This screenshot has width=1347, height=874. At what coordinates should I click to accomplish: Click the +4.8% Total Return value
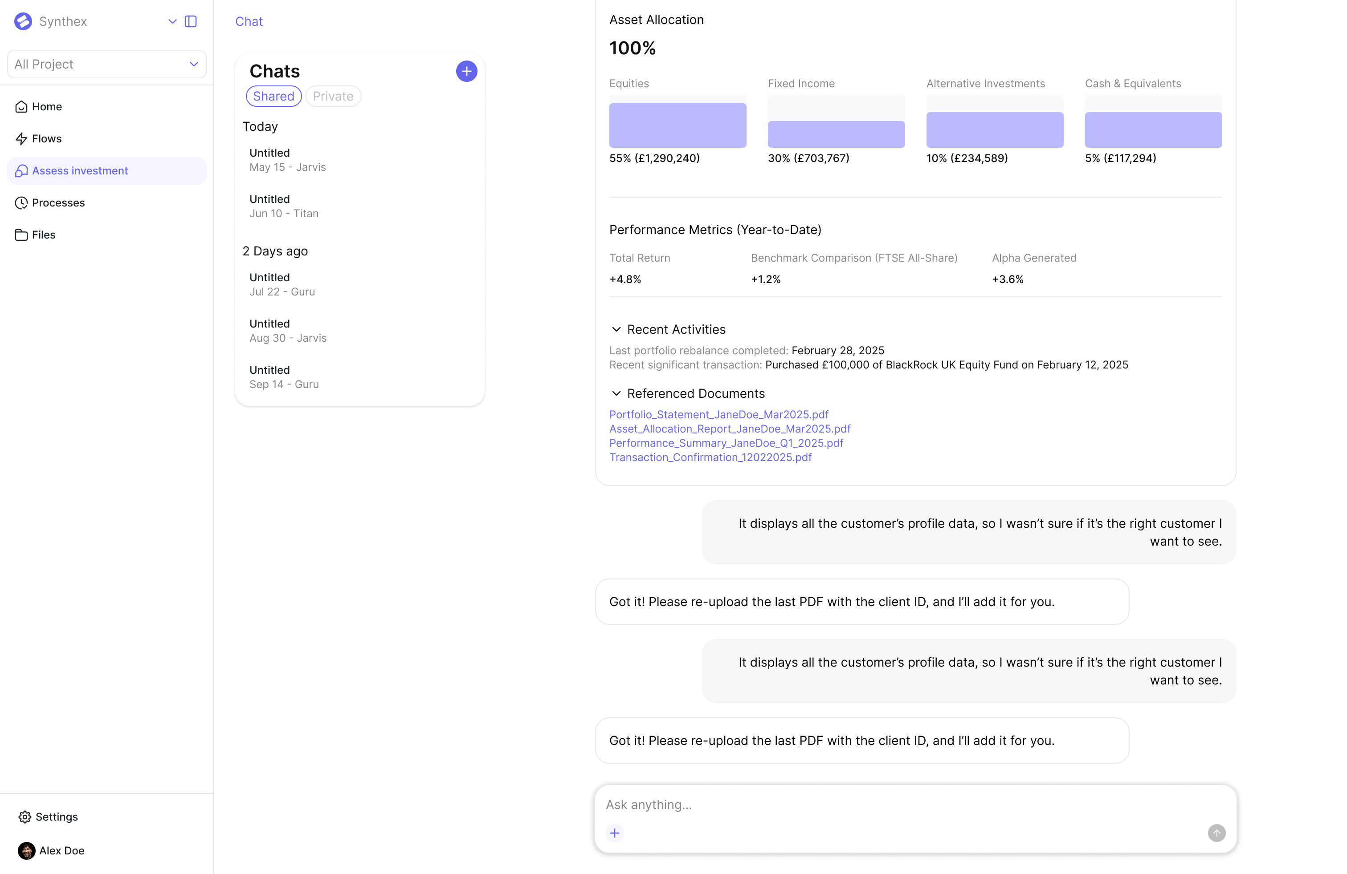625,279
